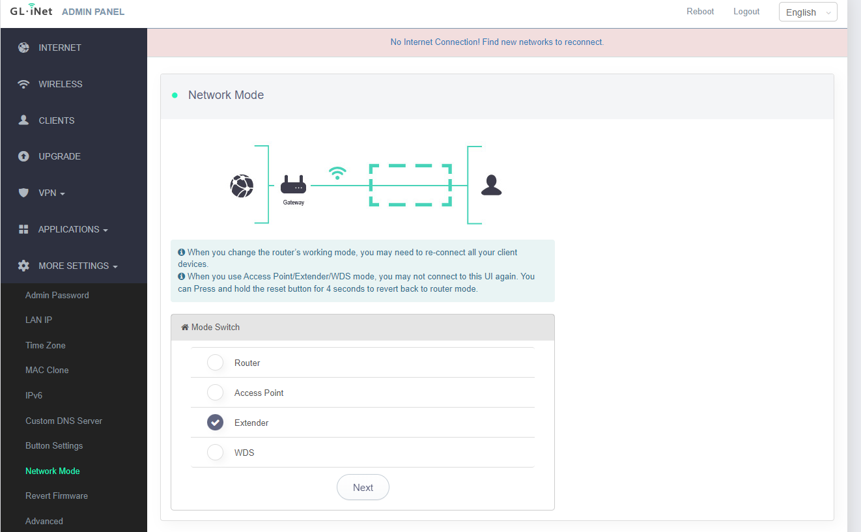Open IPv6 settings

click(34, 395)
